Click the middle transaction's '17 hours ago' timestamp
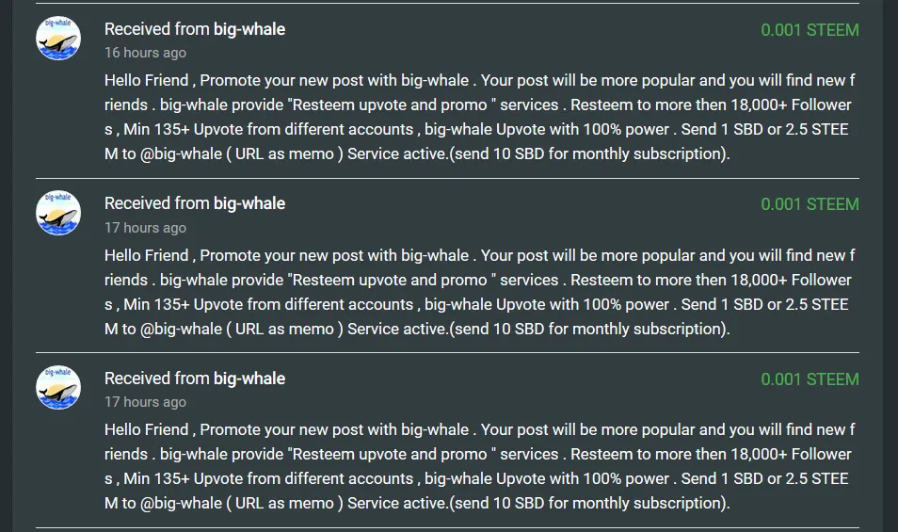898x532 pixels. [145, 228]
